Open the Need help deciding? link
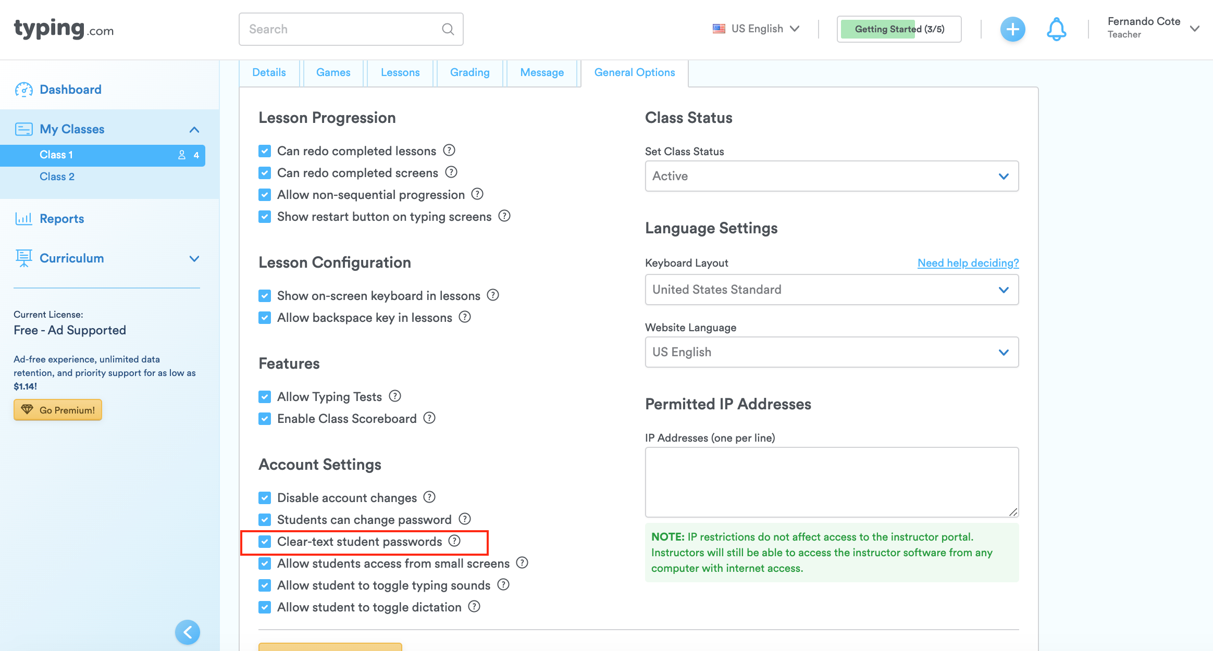 (x=968, y=263)
